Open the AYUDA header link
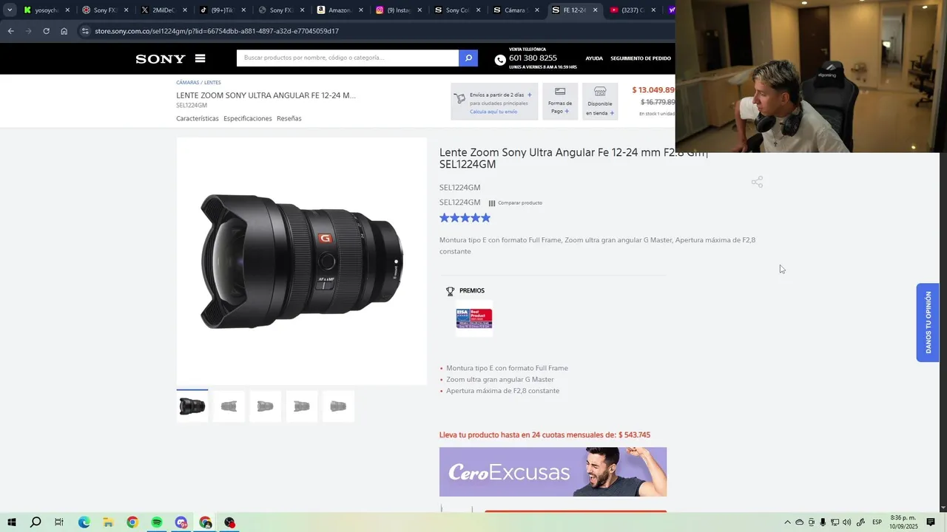This screenshot has height=532, width=947. [x=594, y=58]
